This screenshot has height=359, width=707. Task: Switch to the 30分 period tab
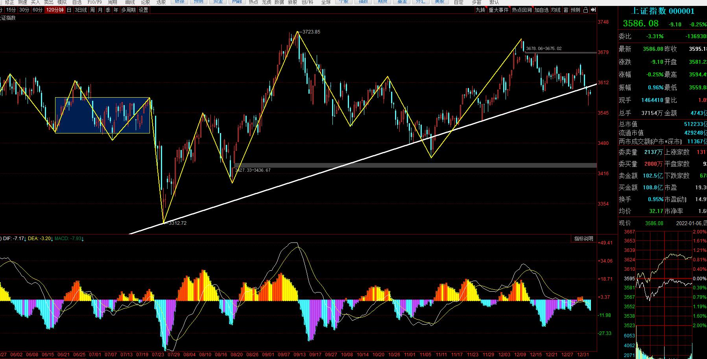[x=24, y=10]
